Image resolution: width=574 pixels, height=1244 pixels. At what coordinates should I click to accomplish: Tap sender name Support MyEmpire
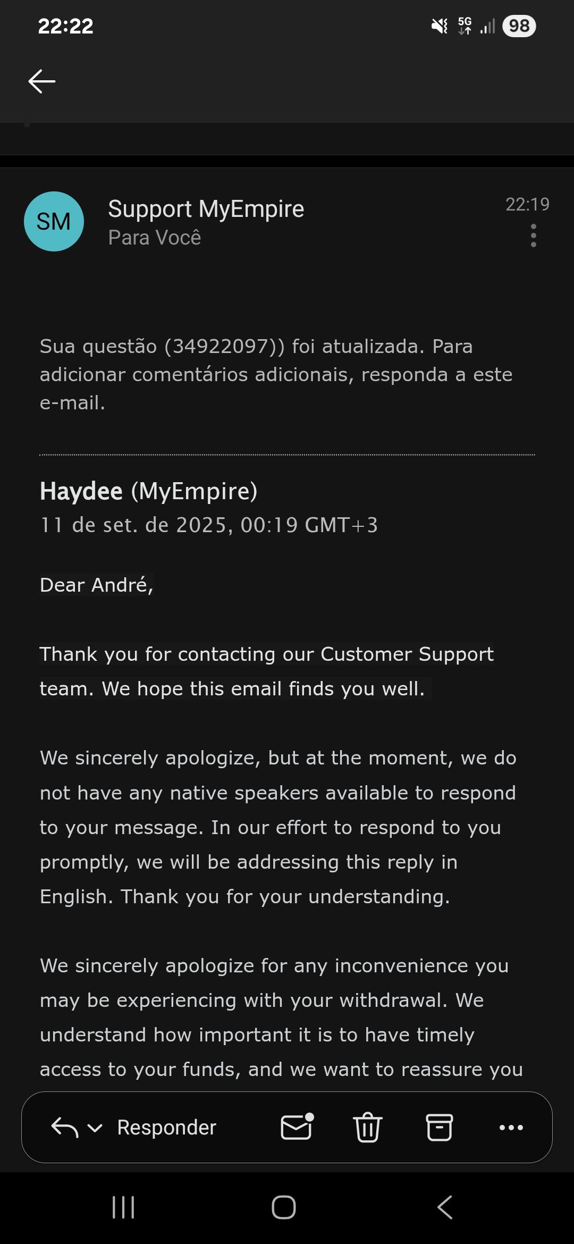tap(206, 209)
